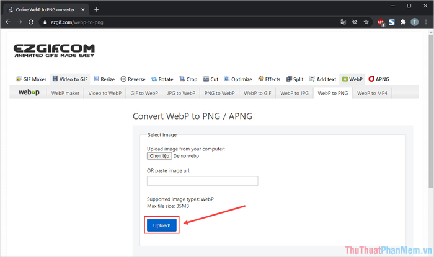Switch to JPG to WebP tab
Viewport: 434px width, 257px height.
(181, 93)
